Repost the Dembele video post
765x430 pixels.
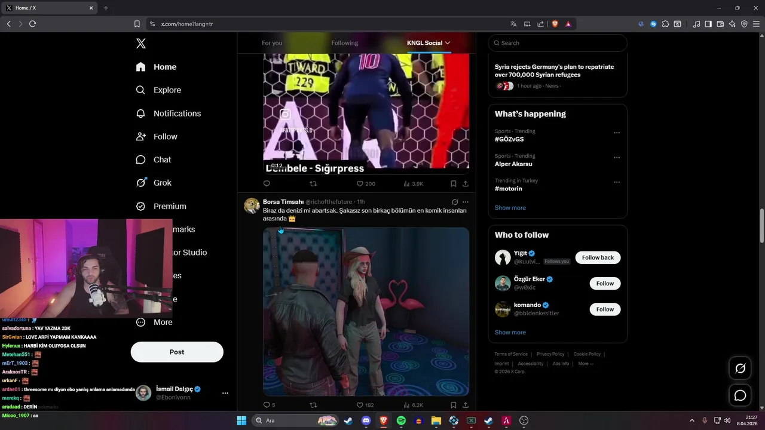click(x=313, y=184)
